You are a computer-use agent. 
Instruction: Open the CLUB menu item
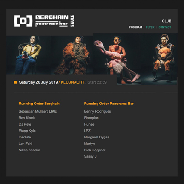pos(167,21)
